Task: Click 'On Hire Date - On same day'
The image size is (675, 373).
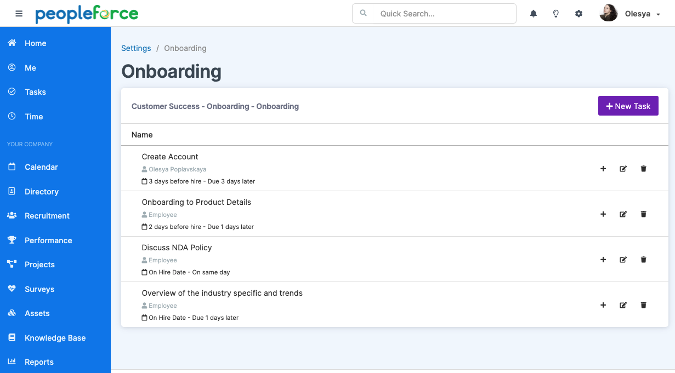Action: 189,272
